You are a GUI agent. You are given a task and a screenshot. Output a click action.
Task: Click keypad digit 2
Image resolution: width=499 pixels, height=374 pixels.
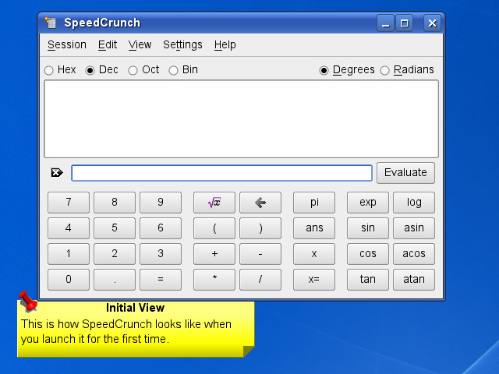click(115, 254)
